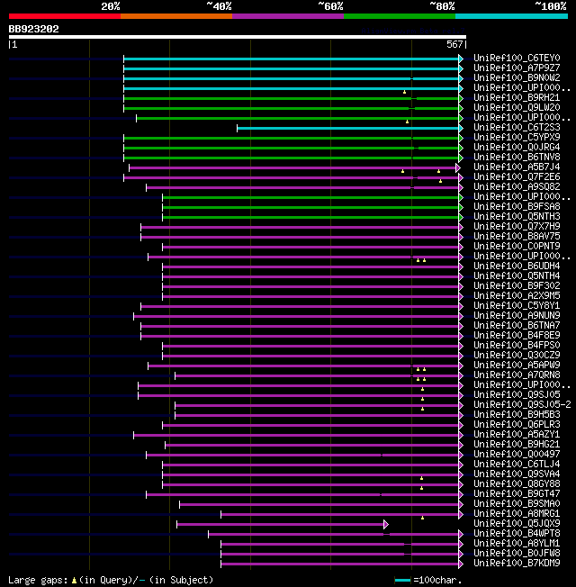The width and height of the screenshot is (576, 587).
Task: Select the ~40% label on the scale
Action: pos(219,6)
